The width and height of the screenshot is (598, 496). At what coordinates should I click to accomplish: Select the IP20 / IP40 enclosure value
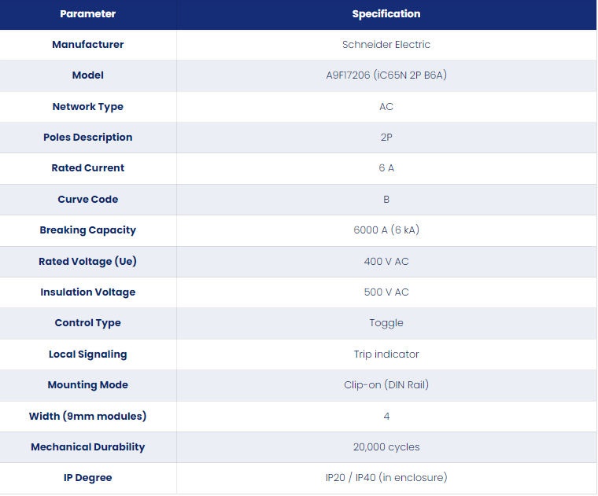[x=386, y=478]
